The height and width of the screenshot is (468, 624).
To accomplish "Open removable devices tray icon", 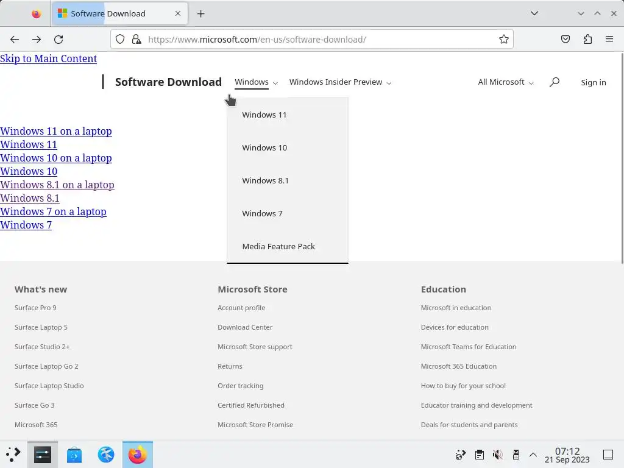I will [516, 455].
